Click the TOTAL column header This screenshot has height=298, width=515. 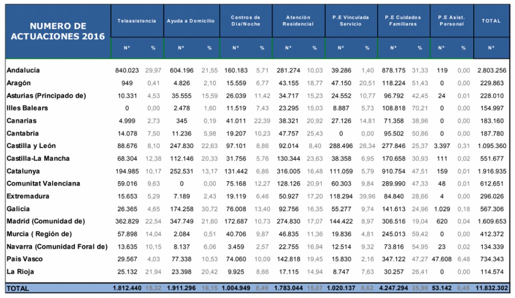point(491,21)
